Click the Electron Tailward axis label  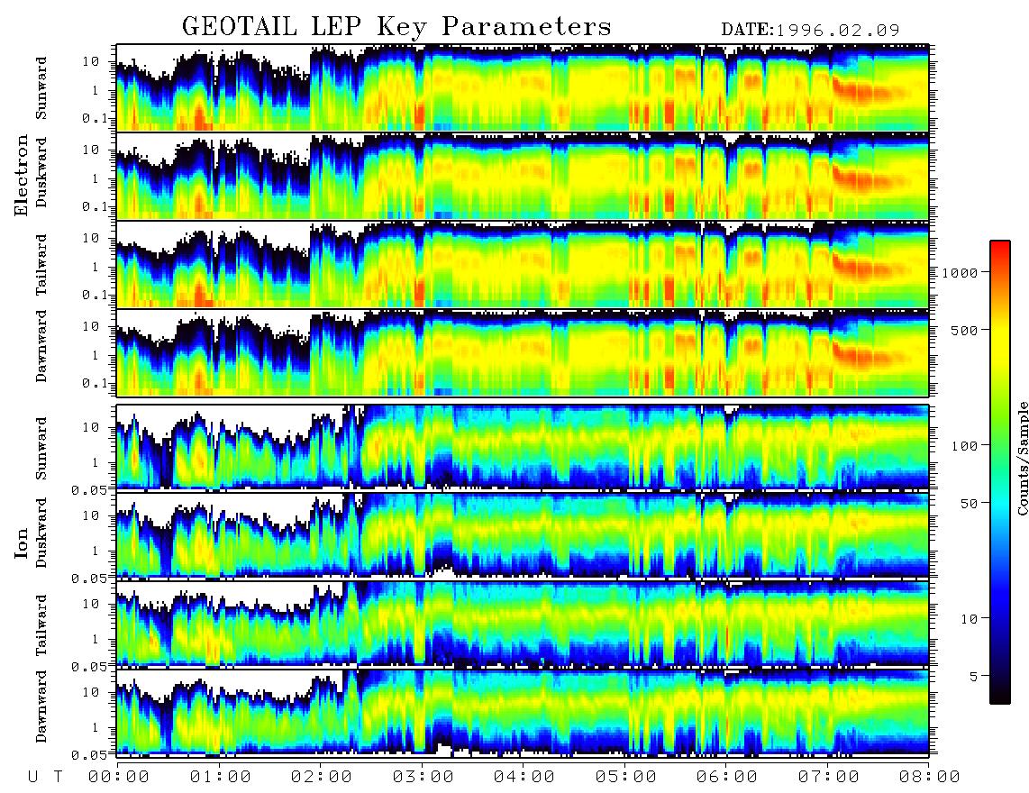[x=41, y=265]
